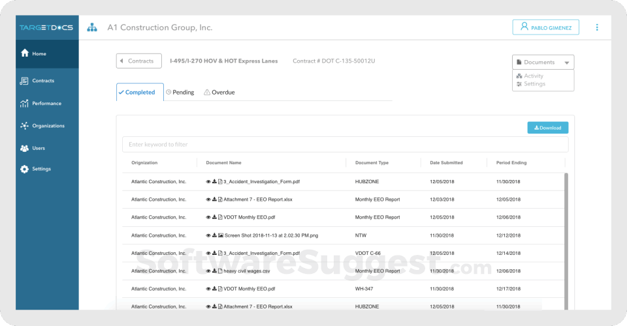Expand the Documents dropdown

point(543,62)
